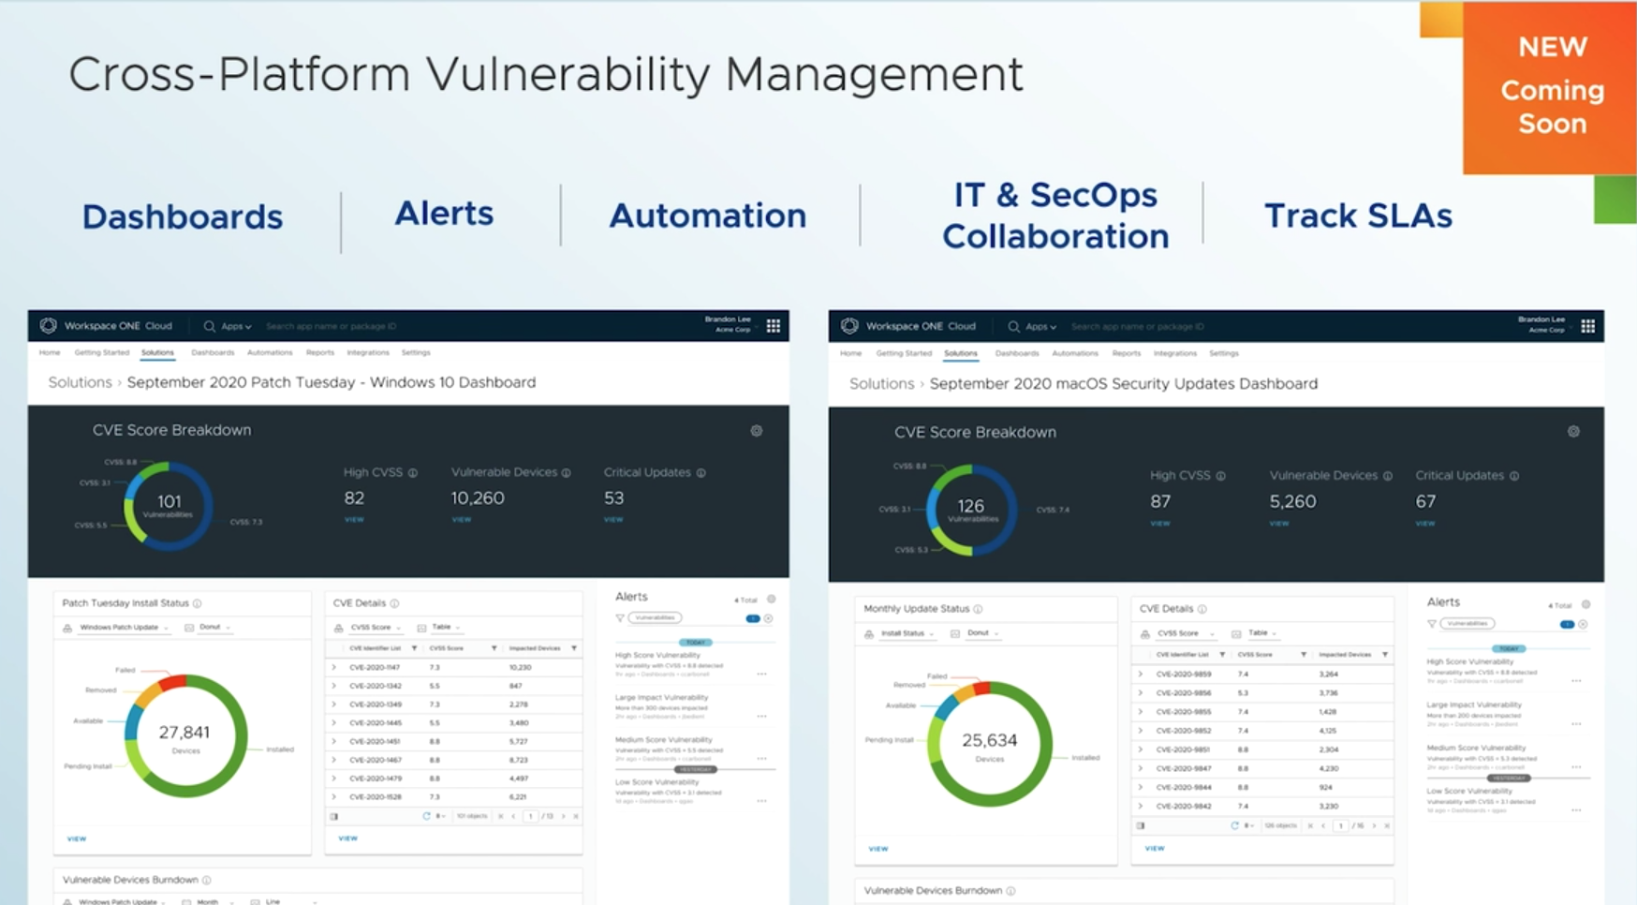Switch to the Dashboards navigation tab
Screen dimensions: 1637x905
coord(213,352)
